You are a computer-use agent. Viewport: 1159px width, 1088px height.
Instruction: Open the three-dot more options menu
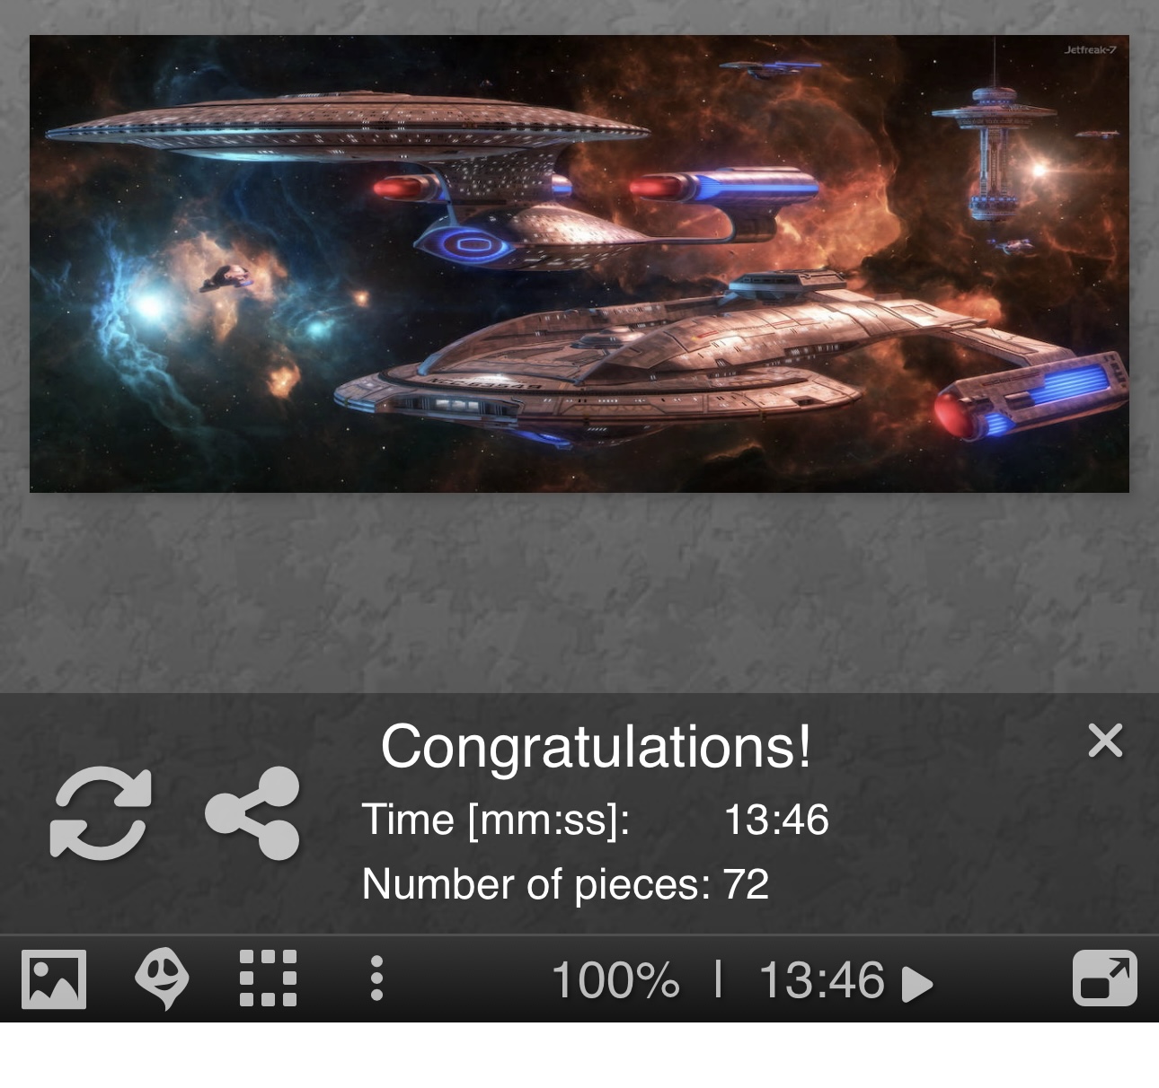(376, 978)
